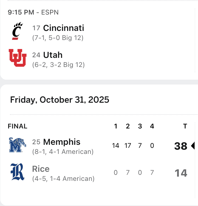Click the 9:15 PM ESPN game time

click(33, 12)
